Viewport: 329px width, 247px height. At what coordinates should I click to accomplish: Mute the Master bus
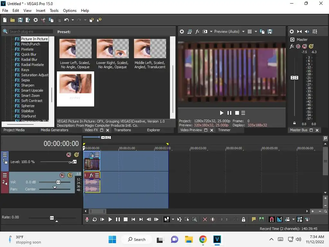click(305, 46)
